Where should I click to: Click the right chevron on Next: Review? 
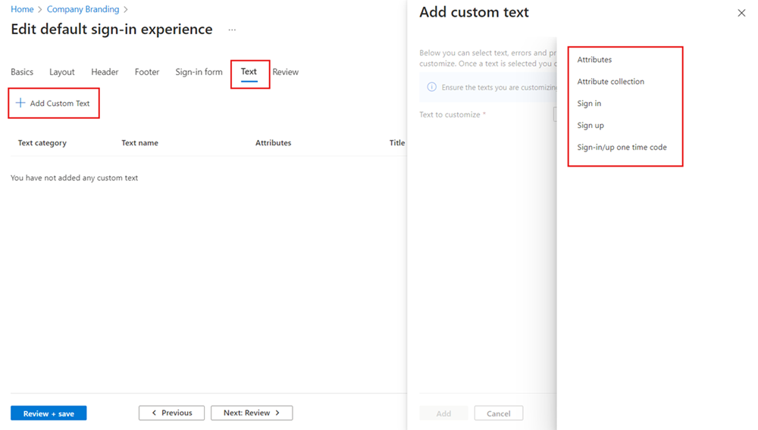(x=277, y=413)
